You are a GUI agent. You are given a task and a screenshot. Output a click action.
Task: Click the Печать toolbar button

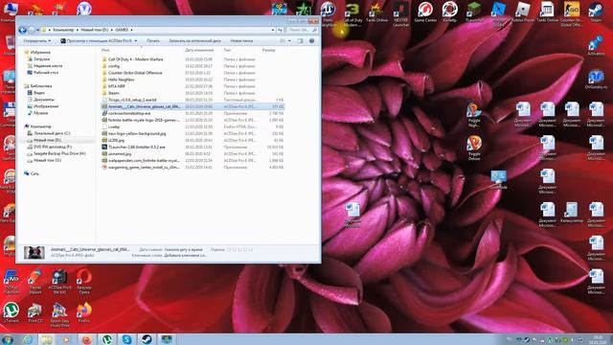click(153, 40)
